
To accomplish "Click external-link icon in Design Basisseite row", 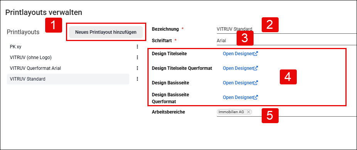I will coord(255,83).
